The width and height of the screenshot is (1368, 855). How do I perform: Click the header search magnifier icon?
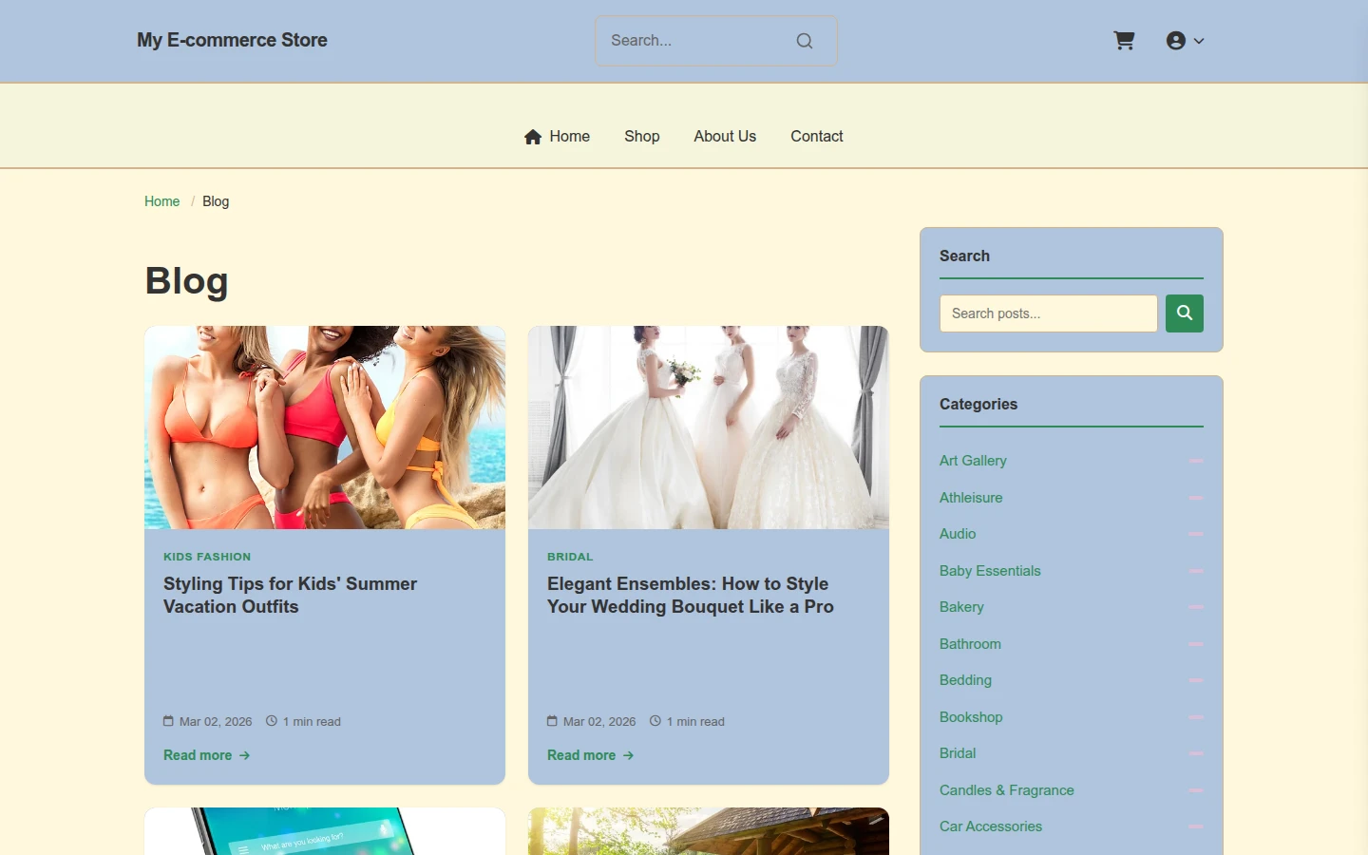(x=805, y=41)
